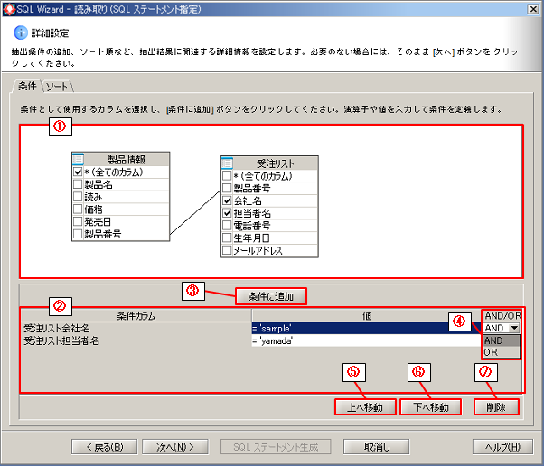544x466 pixels.
Task: Open the AND/OR dropdown arrow
Action: coord(513,329)
